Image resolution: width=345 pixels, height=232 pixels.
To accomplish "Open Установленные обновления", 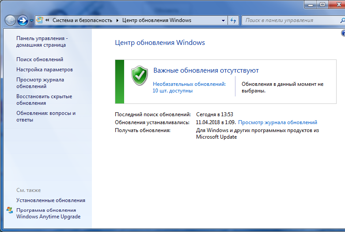I will pyautogui.click(x=51, y=200).
